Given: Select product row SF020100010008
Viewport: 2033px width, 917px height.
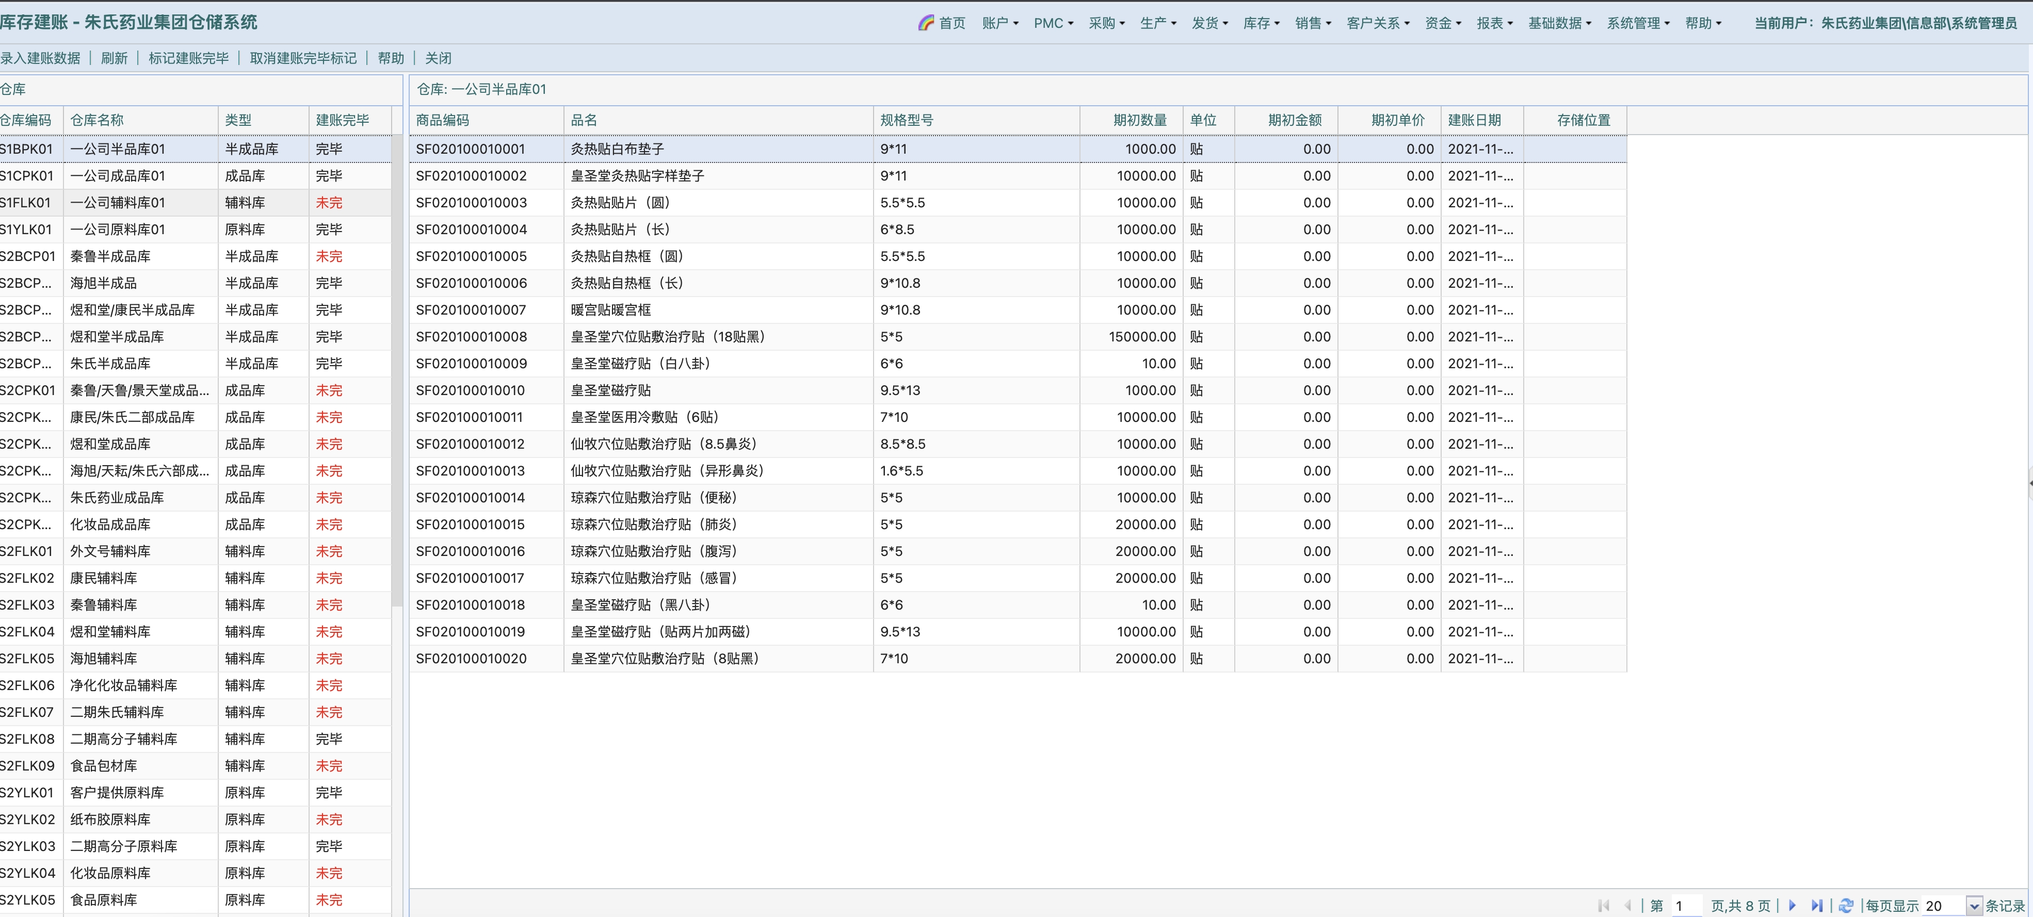Looking at the screenshot, I should (x=471, y=337).
